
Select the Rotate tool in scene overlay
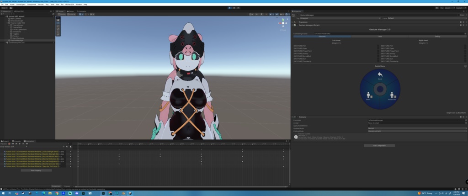click(x=58, y=26)
